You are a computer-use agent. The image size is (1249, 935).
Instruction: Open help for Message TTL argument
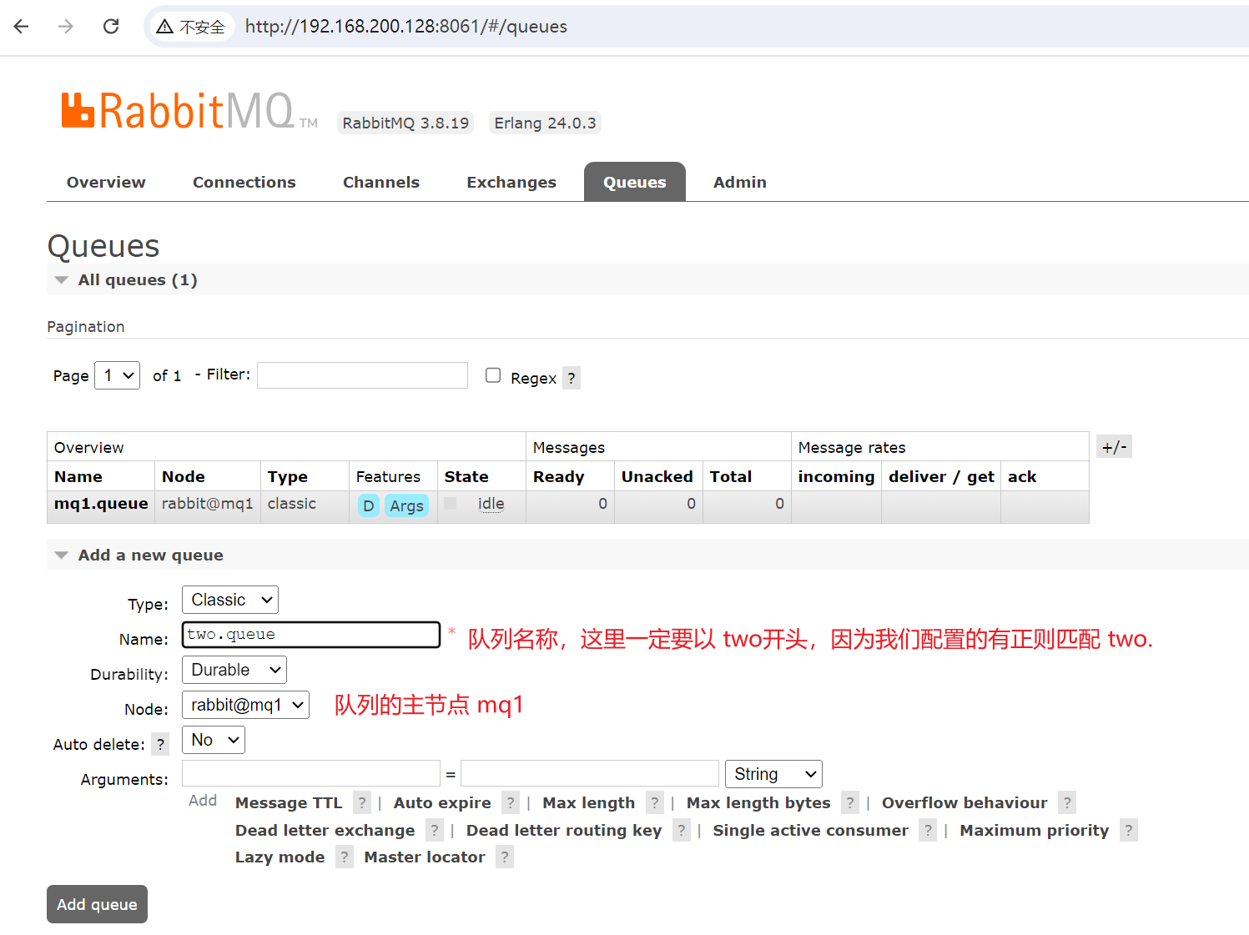361,802
